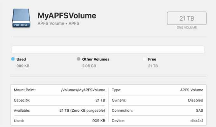Click the Promise drive icon
Screen dimensions: 216x127
pyautogui.click(x=21, y=18)
